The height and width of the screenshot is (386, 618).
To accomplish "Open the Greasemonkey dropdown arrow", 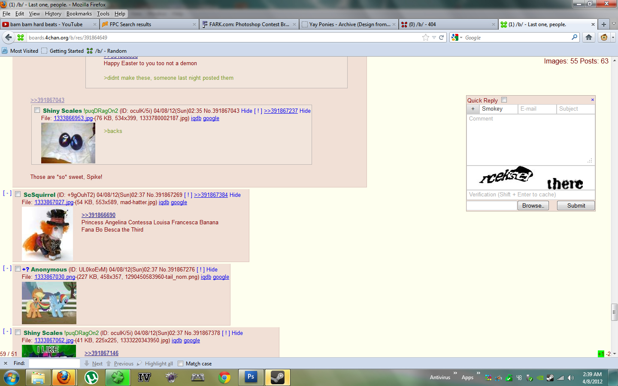I will point(613,37).
